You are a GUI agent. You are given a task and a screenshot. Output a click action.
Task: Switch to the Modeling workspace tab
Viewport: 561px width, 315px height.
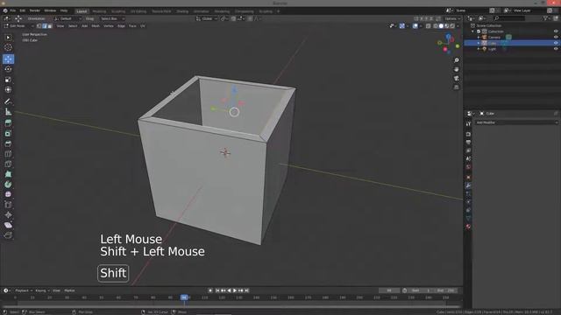click(99, 11)
